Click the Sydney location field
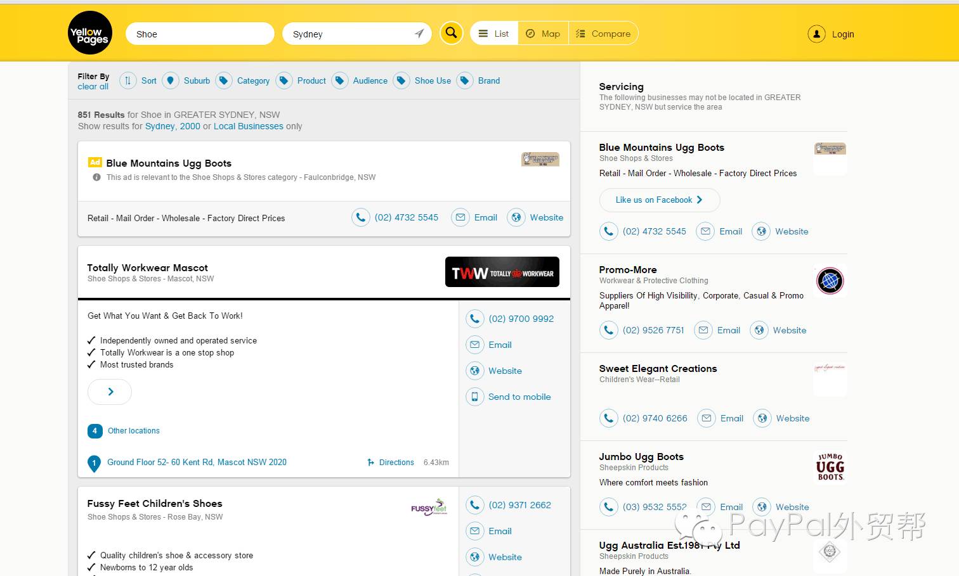 pyautogui.click(x=357, y=34)
